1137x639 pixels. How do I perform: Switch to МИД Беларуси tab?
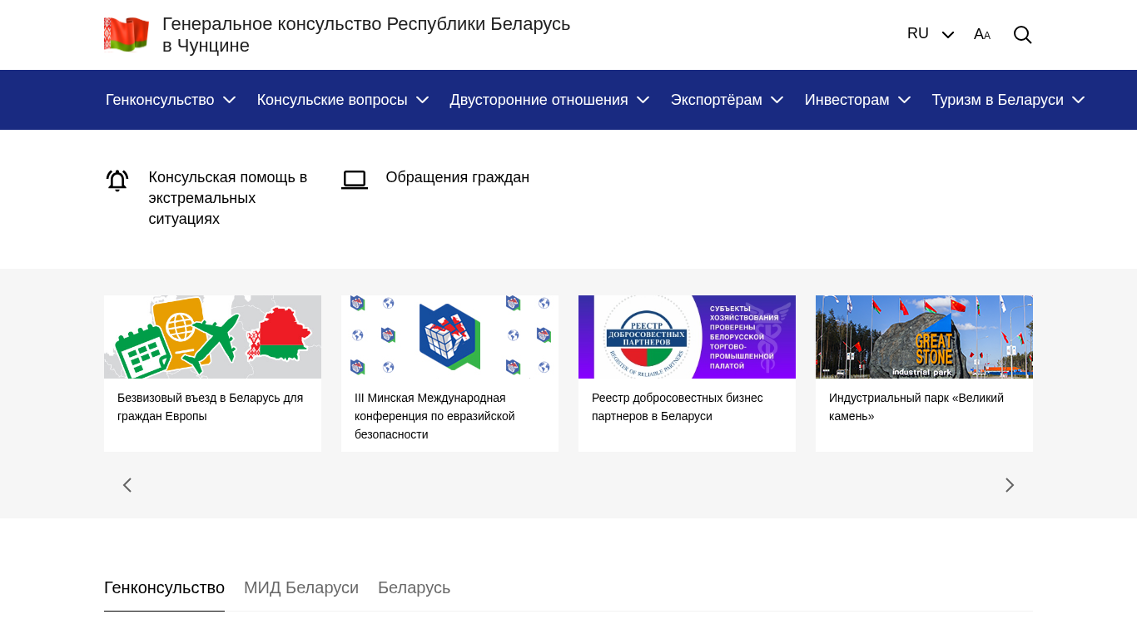301,588
